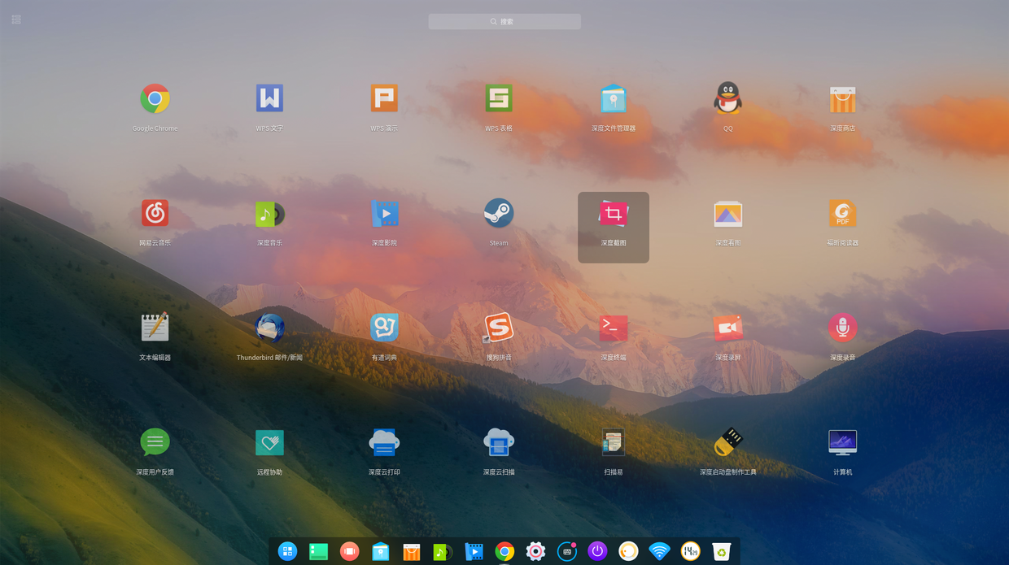The height and width of the screenshot is (565, 1009).
Task: Open 深度录音 voice recorder
Action: (x=843, y=328)
